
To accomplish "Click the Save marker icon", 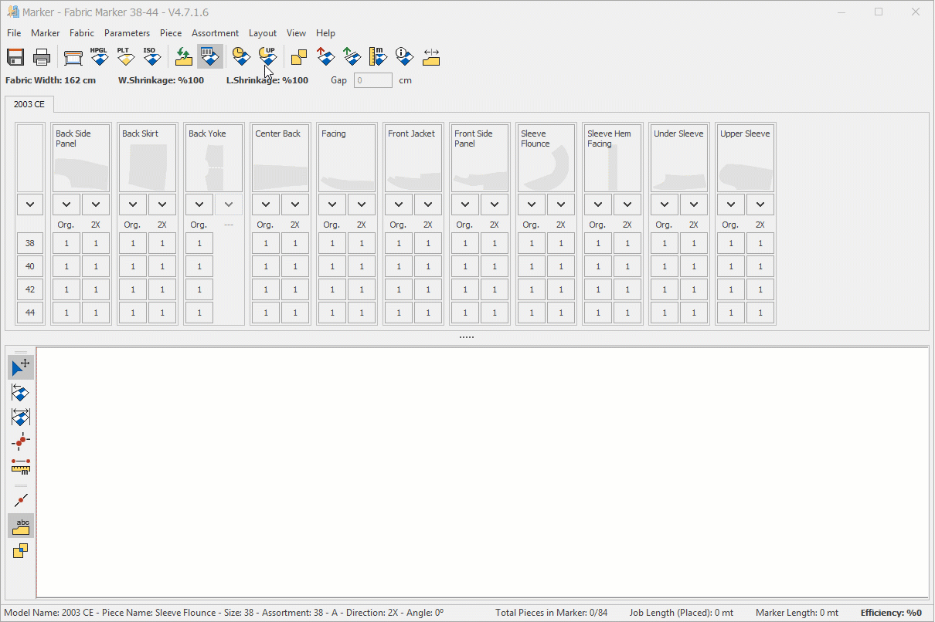I will tap(15, 57).
